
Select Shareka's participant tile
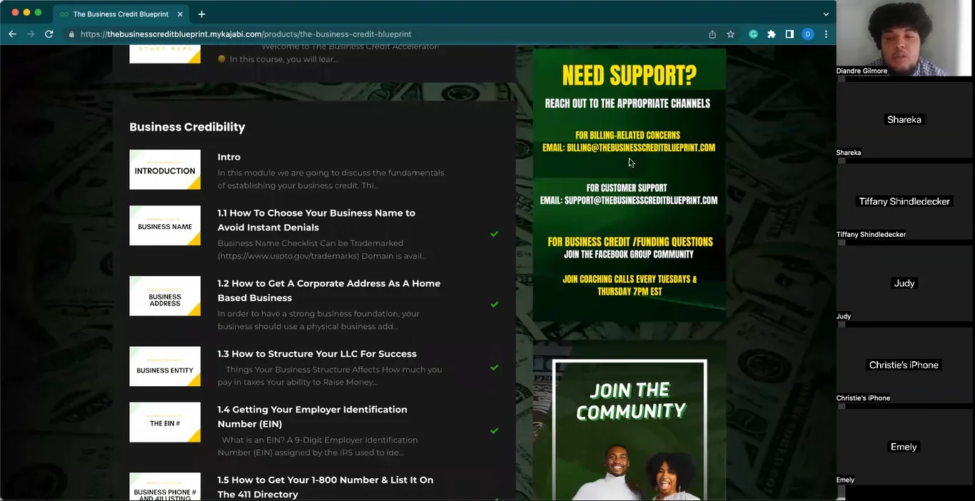tap(904, 119)
